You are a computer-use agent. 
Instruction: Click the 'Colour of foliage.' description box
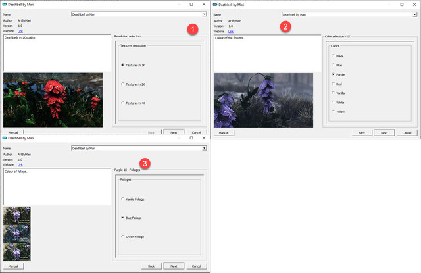(x=57, y=187)
